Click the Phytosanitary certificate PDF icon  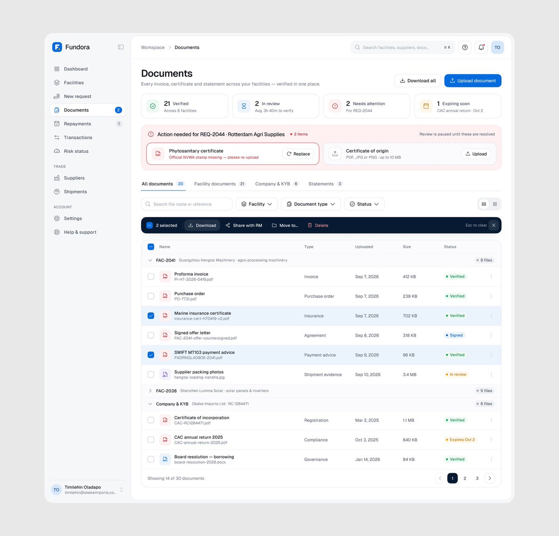point(158,154)
